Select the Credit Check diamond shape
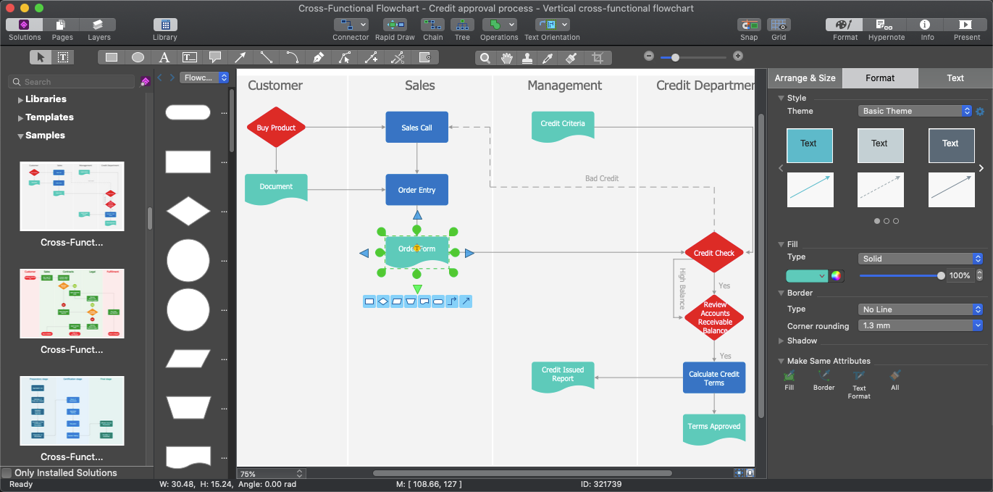 (714, 253)
